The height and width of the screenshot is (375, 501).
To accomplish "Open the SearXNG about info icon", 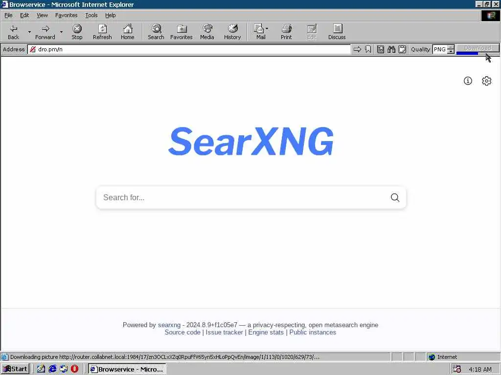I will [468, 81].
